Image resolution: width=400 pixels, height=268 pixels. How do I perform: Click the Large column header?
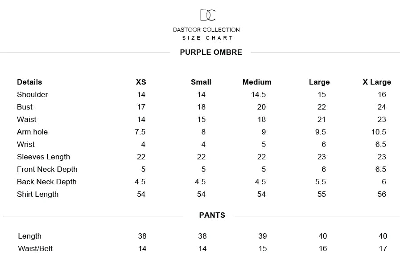coord(319,82)
